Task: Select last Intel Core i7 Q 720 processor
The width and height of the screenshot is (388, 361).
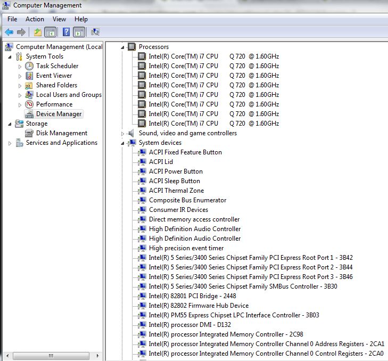Action: [214, 124]
